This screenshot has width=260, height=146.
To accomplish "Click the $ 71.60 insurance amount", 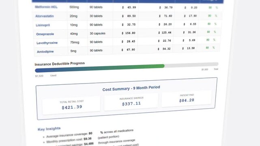I will pos(165,16).
